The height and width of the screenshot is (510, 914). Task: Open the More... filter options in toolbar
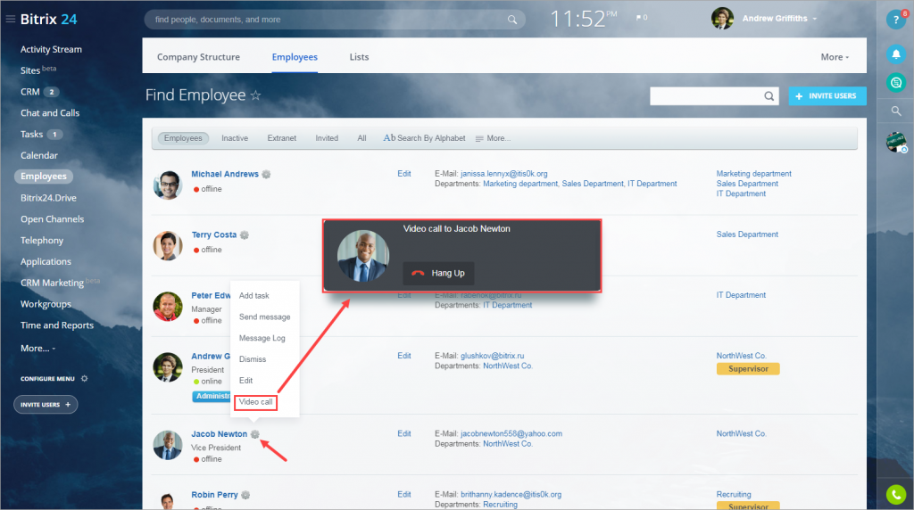(x=493, y=138)
